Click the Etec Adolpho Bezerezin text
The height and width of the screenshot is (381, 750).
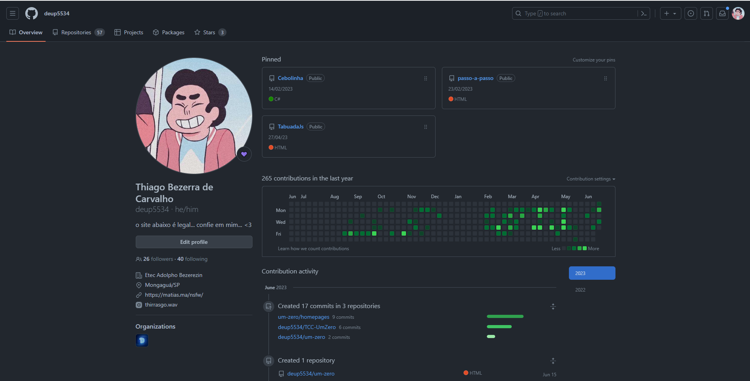[x=174, y=275]
